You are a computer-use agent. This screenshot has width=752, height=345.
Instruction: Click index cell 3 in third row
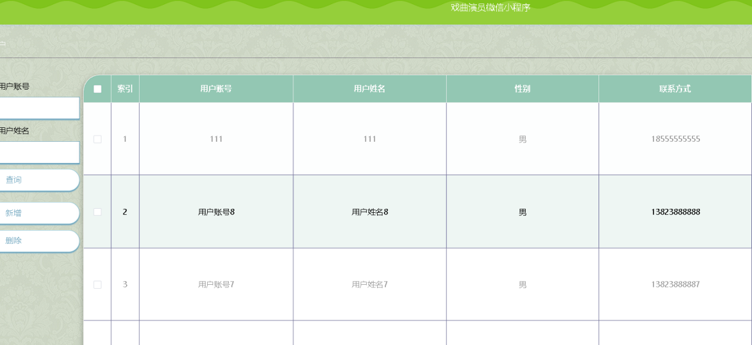tap(125, 285)
